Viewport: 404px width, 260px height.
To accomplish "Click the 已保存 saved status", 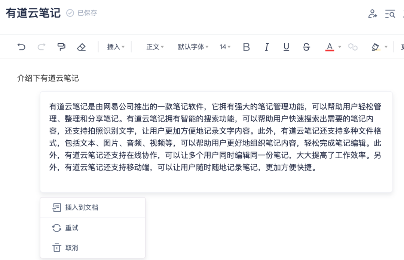I will click(x=82, y=13).
